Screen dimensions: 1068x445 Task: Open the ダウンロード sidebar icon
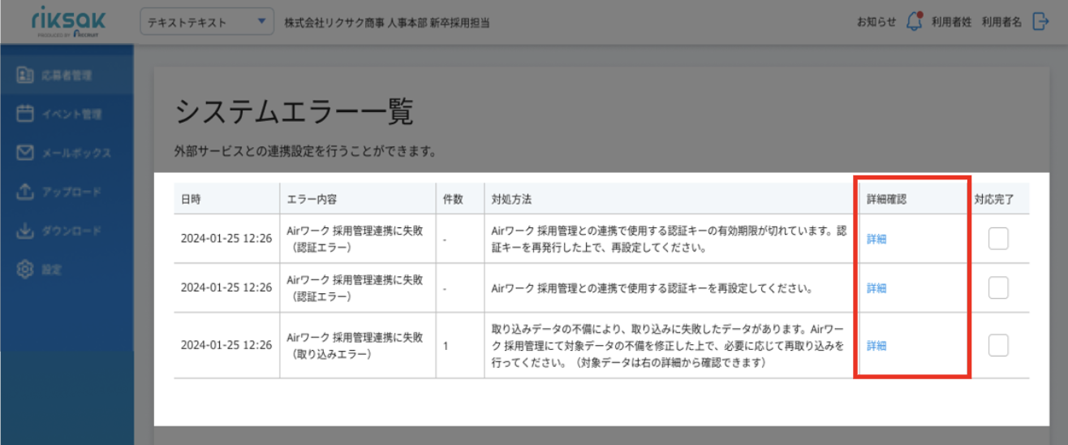point(25,231)
